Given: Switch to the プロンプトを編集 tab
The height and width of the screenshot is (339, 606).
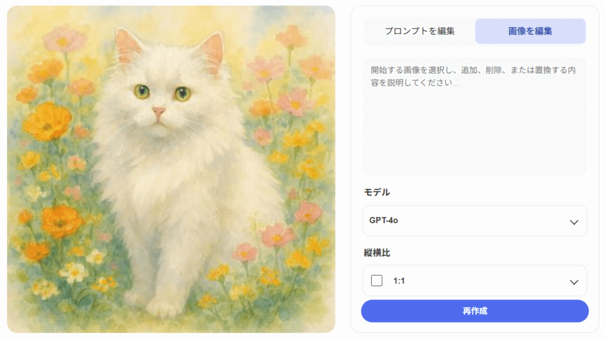Looking at the screenshot, I should click(x=420, y=31).
